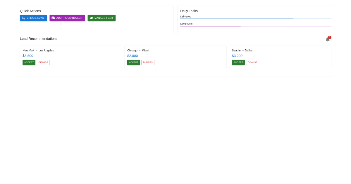
Task: Accept the Chicago to Miami load
Action: click(134, 62)
